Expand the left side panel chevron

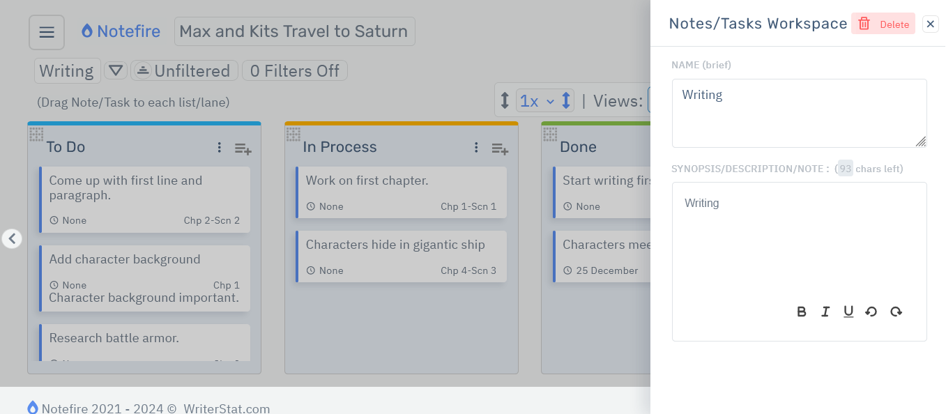[x=12, y=238]
